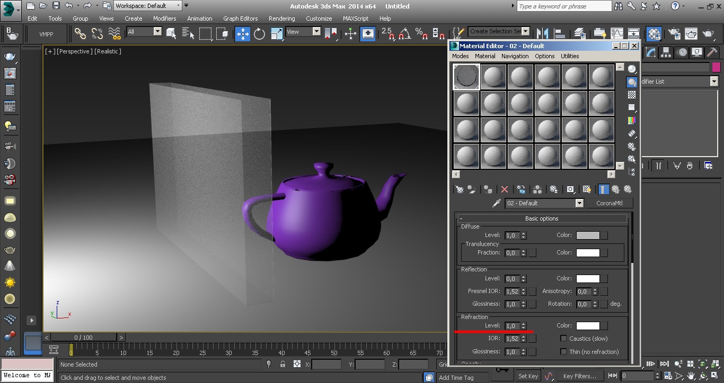
Task: Toggle the Selection Lock padlock in status bar
Action: point(283,364)
